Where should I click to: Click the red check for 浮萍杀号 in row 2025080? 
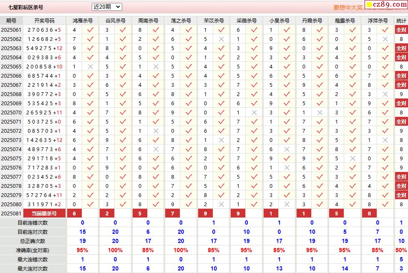385,204
